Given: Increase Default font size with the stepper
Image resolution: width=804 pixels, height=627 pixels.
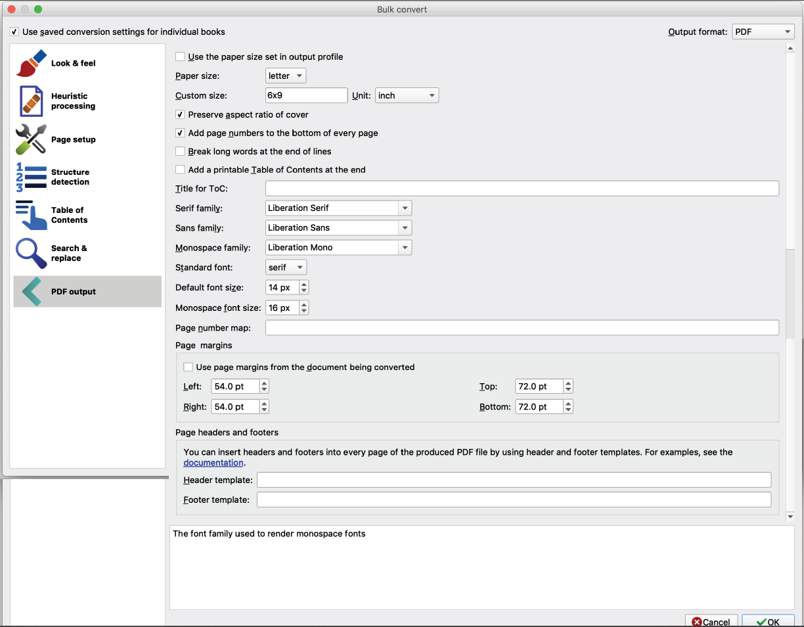Looking at the screenshot, I should tap(304, 284).
